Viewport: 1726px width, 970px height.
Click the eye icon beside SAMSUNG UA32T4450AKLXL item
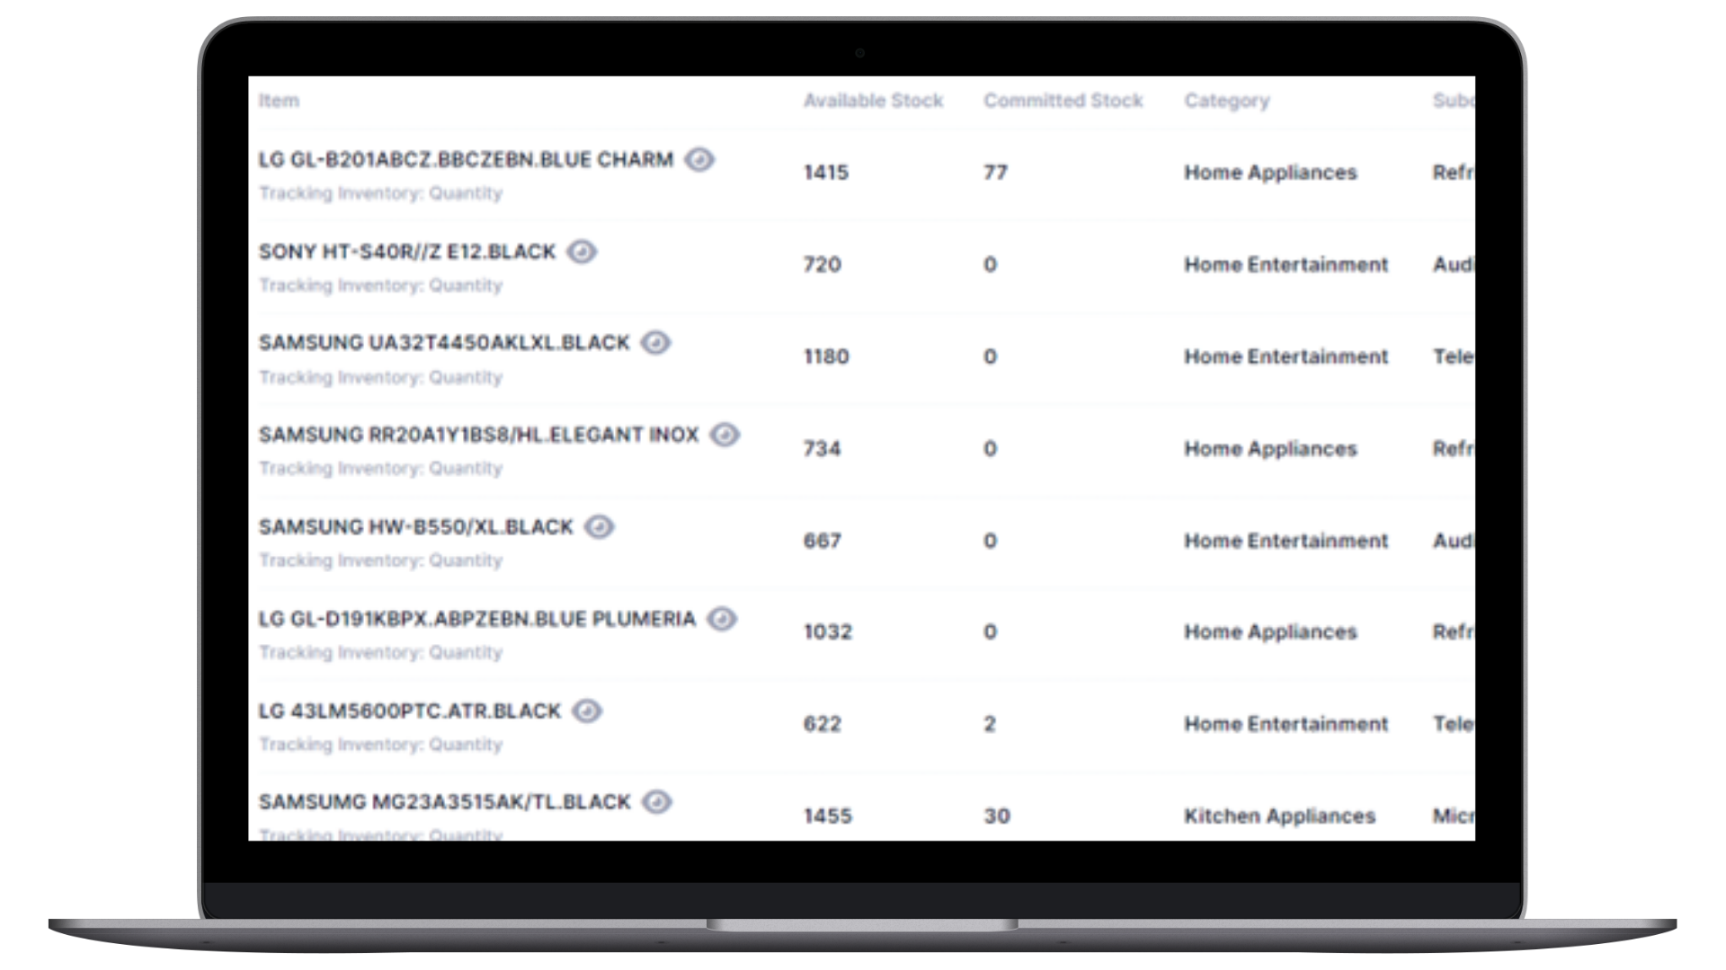(x=655, y=343)
